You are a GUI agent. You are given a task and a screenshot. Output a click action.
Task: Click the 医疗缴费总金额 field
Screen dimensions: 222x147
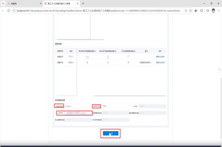pyautogui.click(x=152, y=113)
